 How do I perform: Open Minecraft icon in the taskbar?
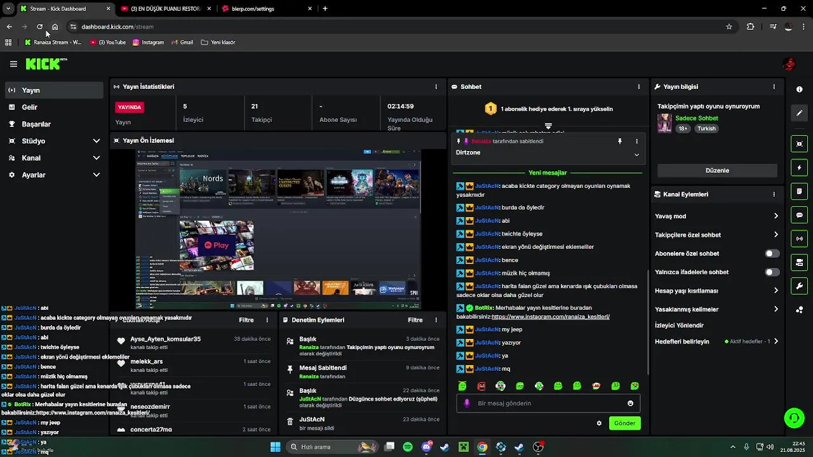coord(464,447)
